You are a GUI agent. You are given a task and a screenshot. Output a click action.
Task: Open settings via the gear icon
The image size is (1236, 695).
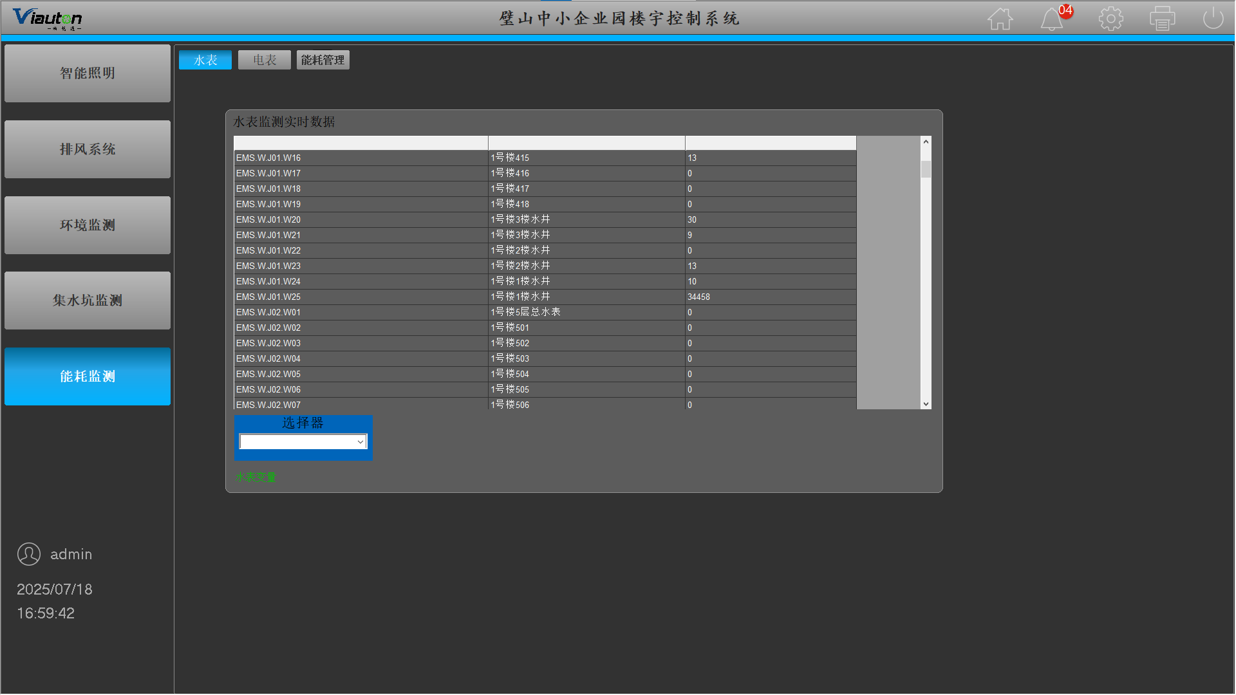[x=1110, y=19]
